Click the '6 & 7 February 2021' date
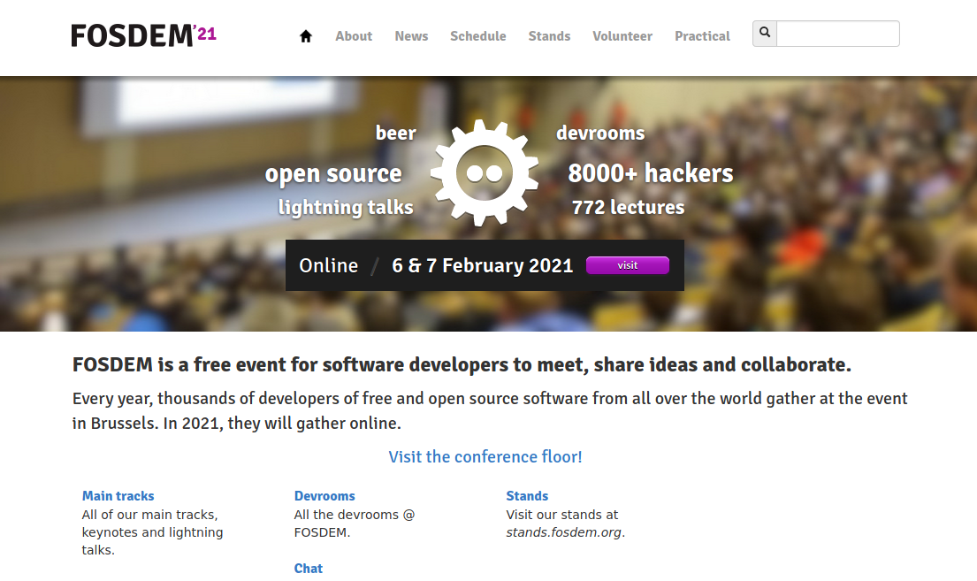 [482, 265]
